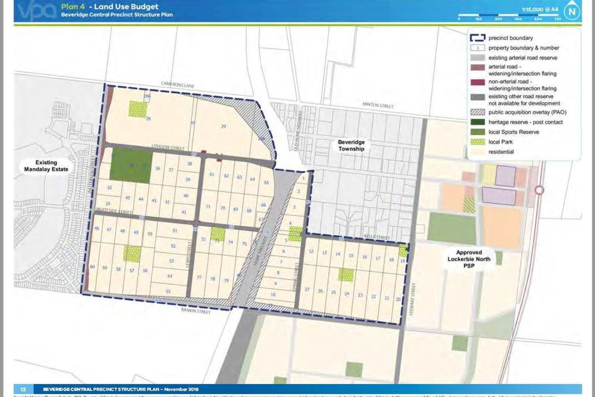Click property number 55
This screenshot has height=397, width=595.
(168, 291)
